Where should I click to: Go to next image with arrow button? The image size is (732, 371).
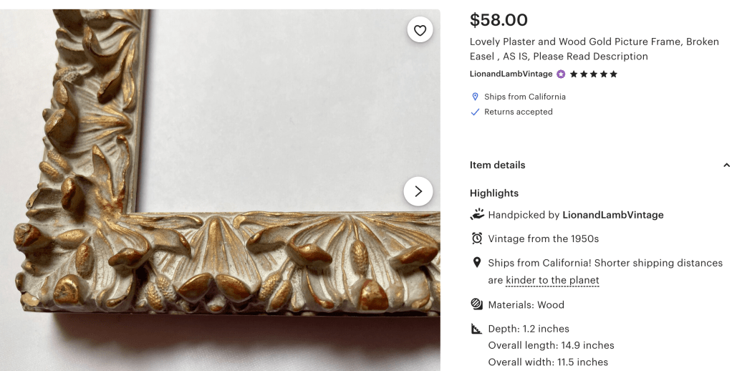point(418,191)
